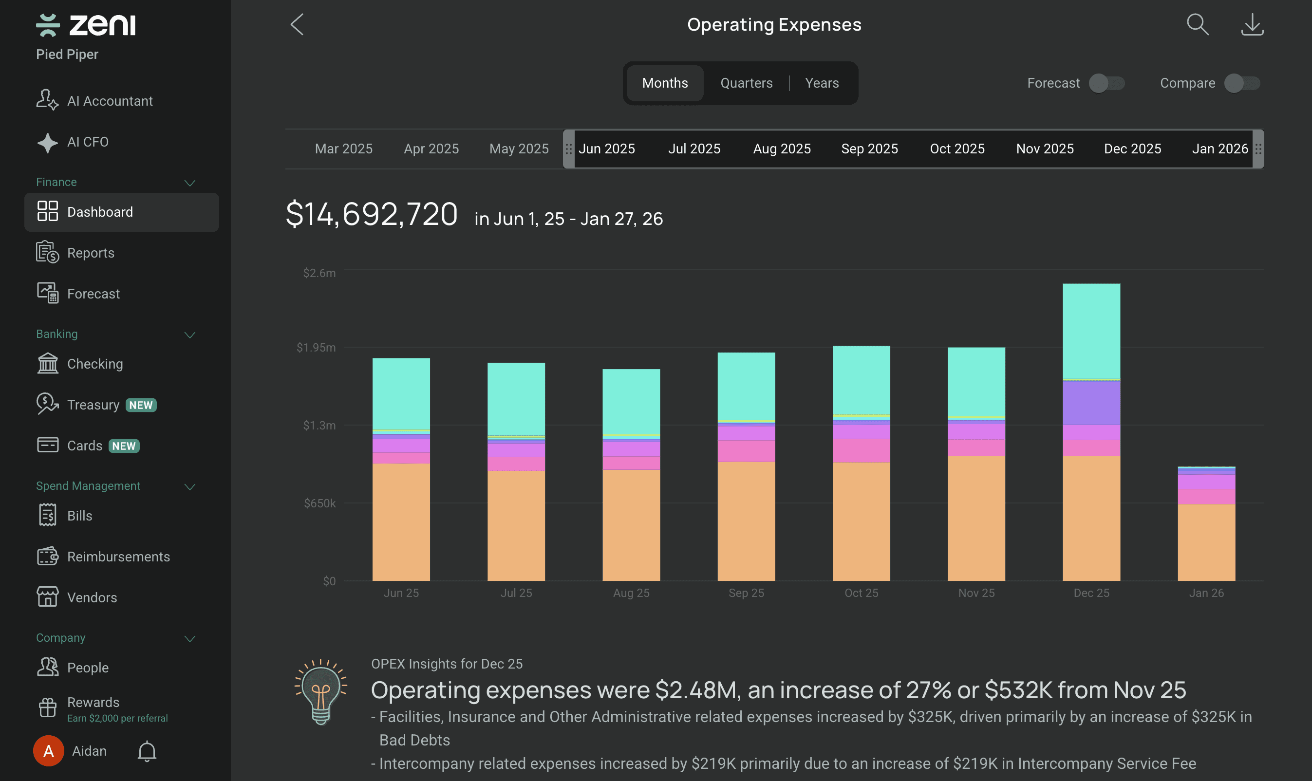Turn on the Compare switch
This screenshot has height=781, width=1312.
(1241, 83)
